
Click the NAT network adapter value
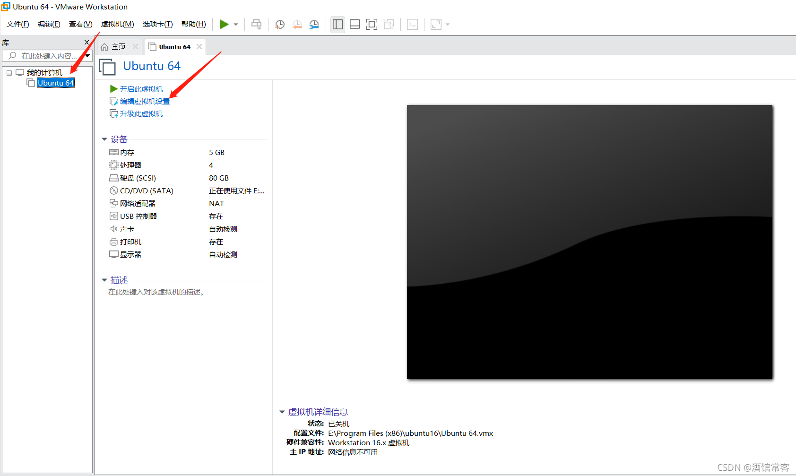(216, 203)
